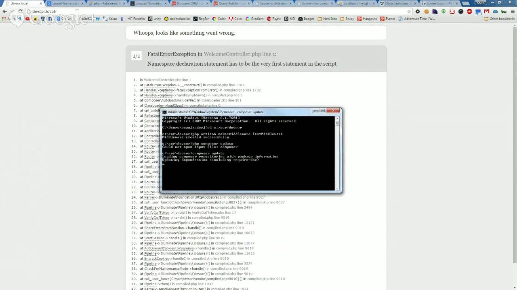Viewport: 517px width, 290px height.
Task: Click the Gmail extension icon
Action: [x=486, y=11]
